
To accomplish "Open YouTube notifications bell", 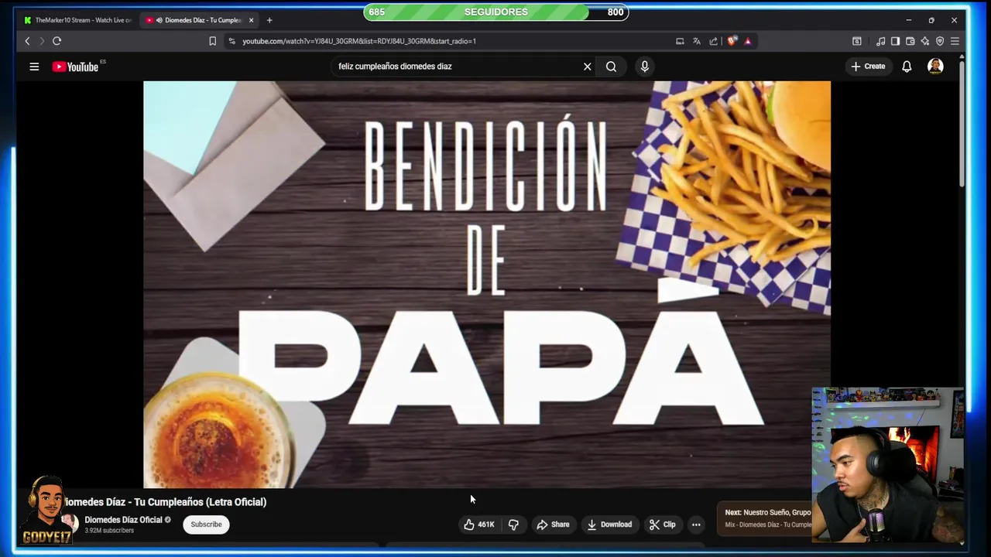I will point(907,67).
